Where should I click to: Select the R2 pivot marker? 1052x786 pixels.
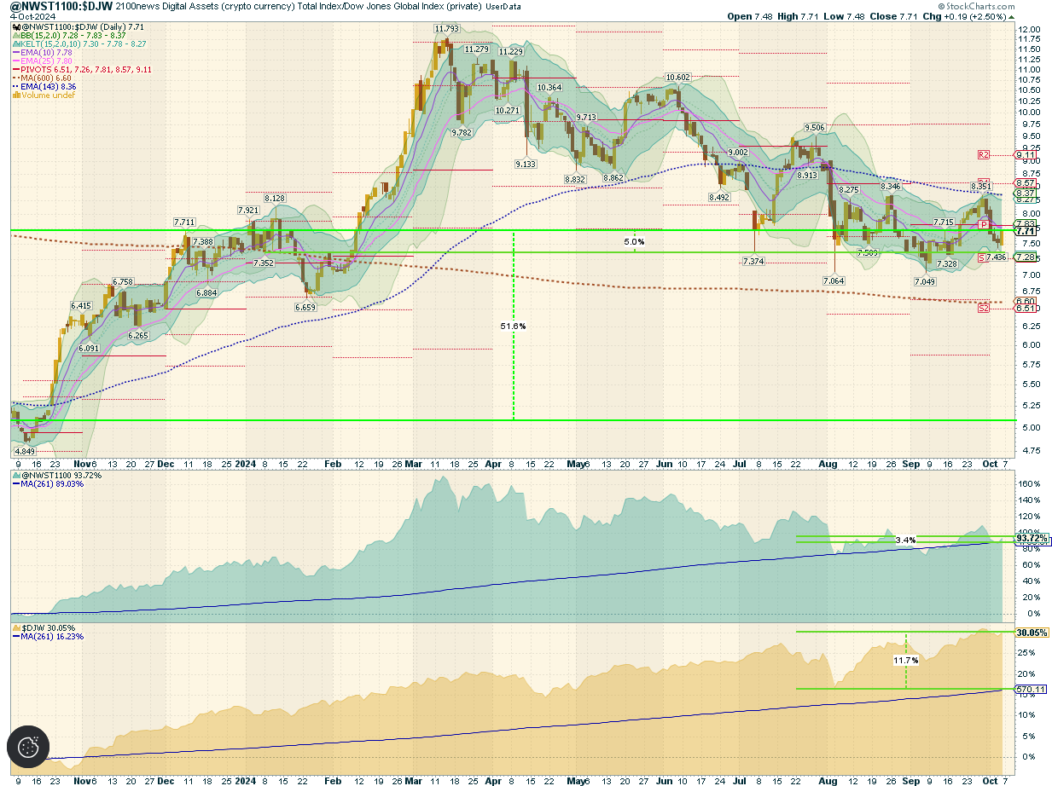(984, 155)
